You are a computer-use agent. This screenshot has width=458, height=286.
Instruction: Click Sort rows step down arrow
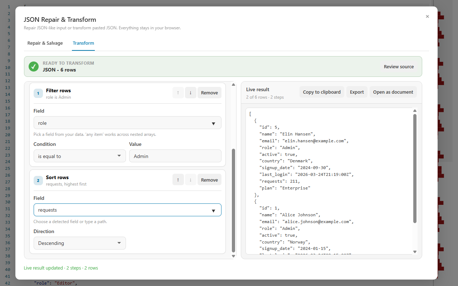click(190, 180)
